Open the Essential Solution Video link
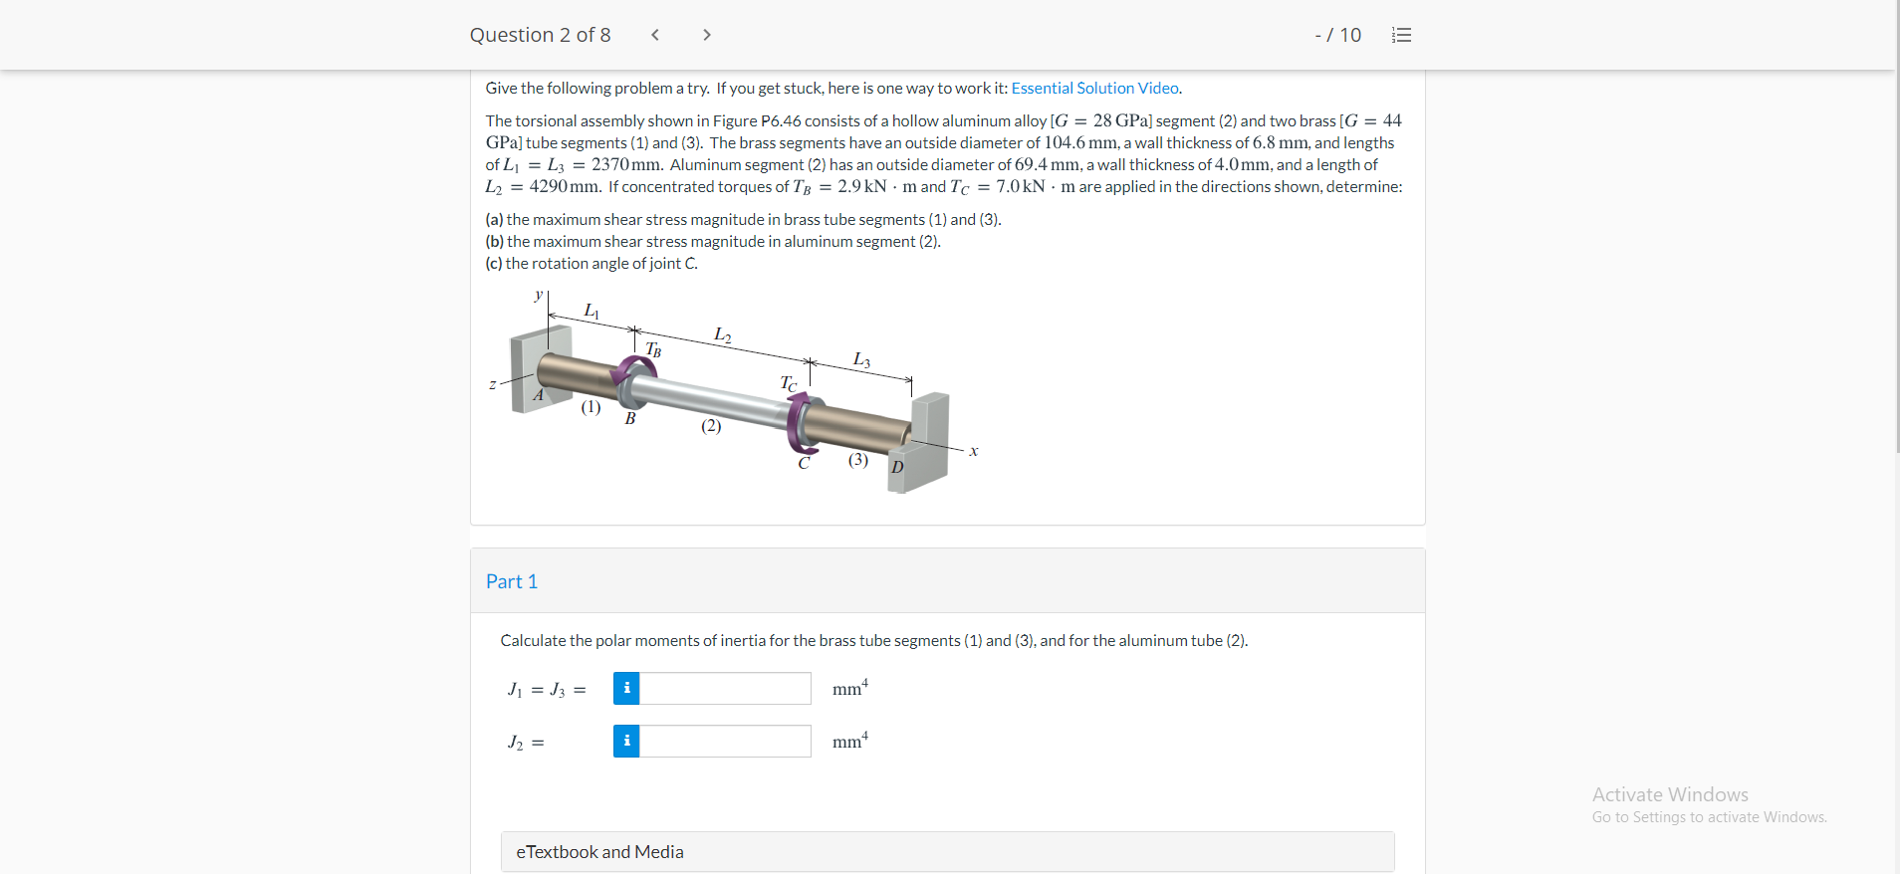This screenshot has width=1900, height=874. click(x=1095, y=88)
